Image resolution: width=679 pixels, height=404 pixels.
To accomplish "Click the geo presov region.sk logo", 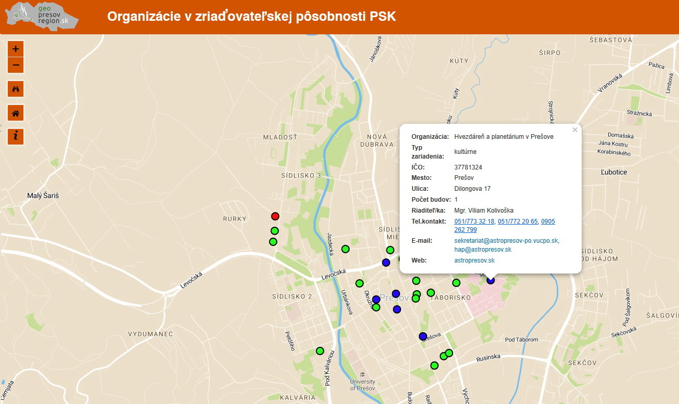I will coord(42,16).
